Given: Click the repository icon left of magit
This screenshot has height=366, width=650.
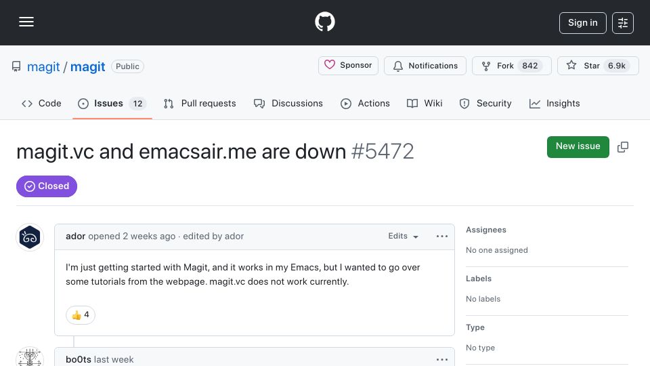Looking at the screenshot, I should [x=16, y=66].
